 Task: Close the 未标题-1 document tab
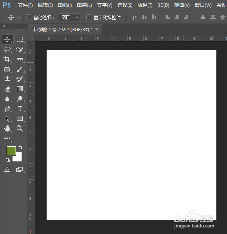click(97, 29)
